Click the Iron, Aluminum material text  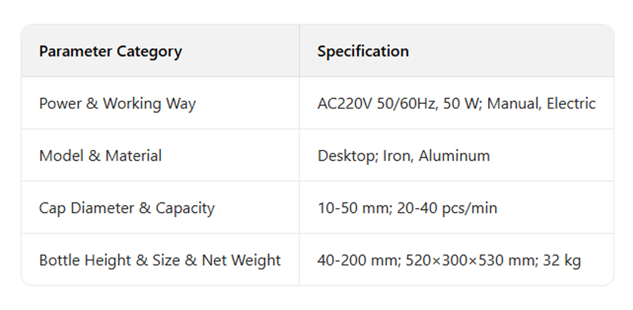click(436, 156)
